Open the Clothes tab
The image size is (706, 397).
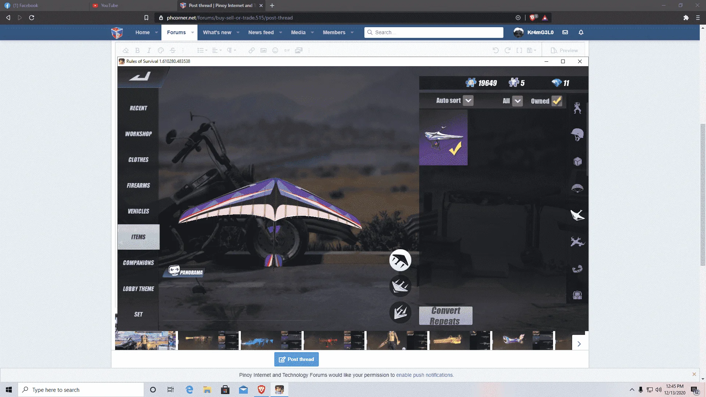pos(138,160)
